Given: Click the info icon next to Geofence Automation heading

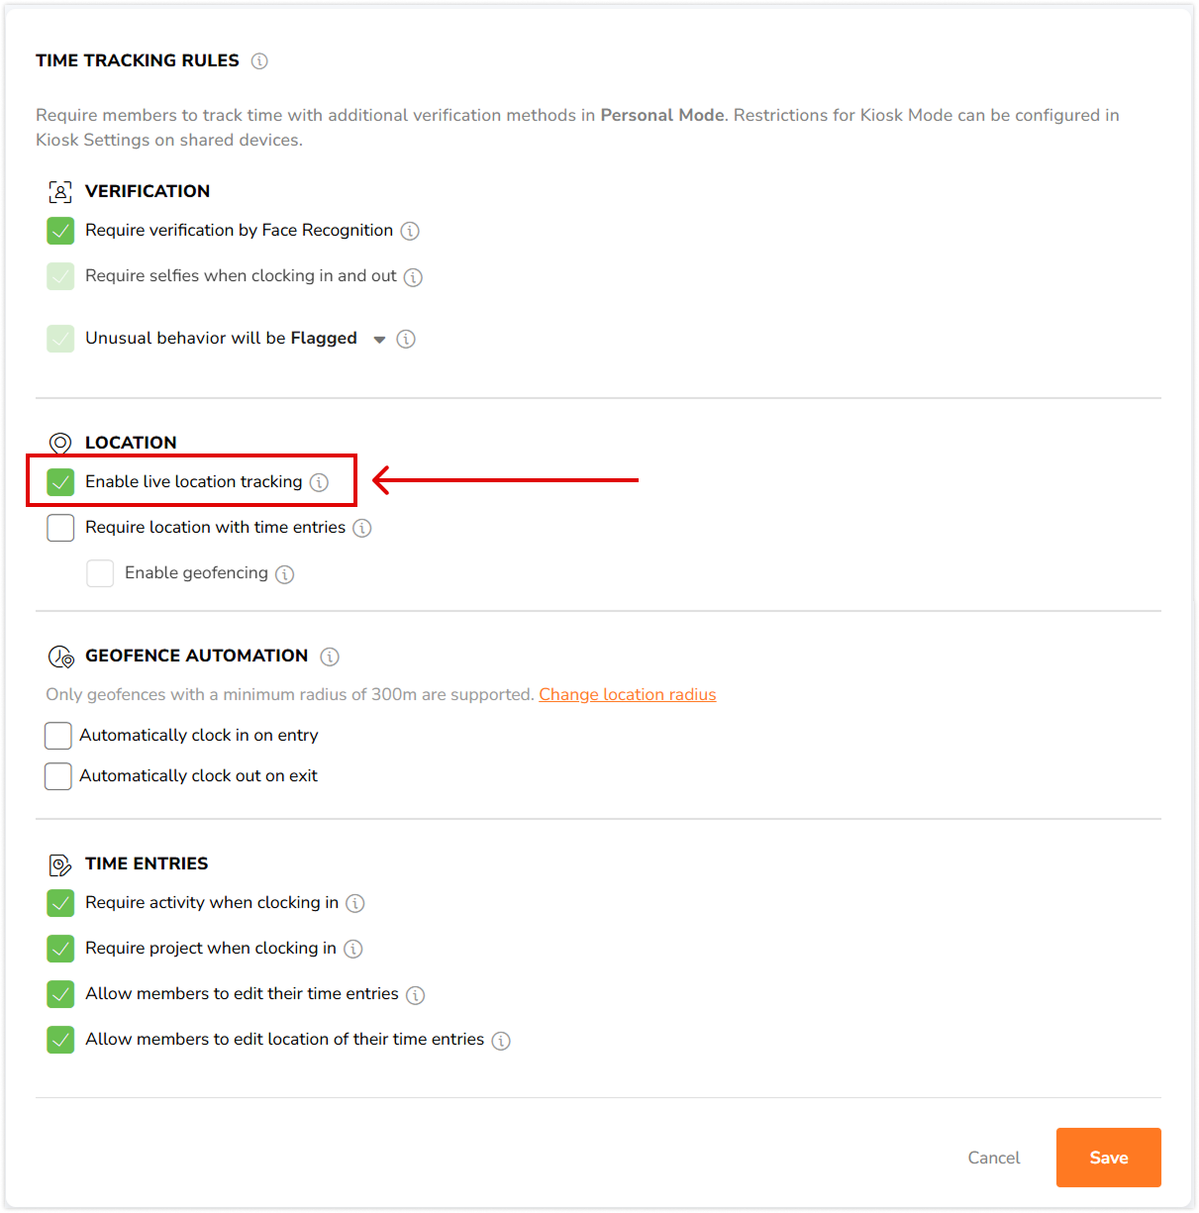Looking at the screenshot, I should (329, 656).
